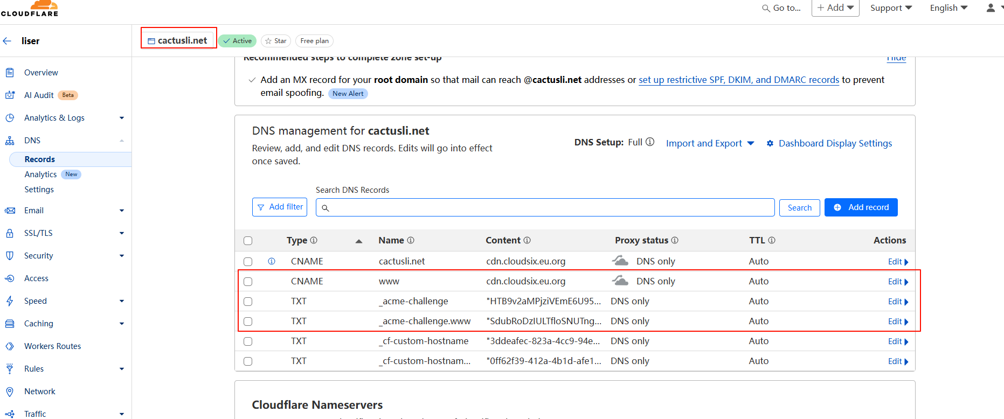This screenshot has height=419, width=1004.
Task: Click the AI Audit sidebar icon
Action: (10, 95)
